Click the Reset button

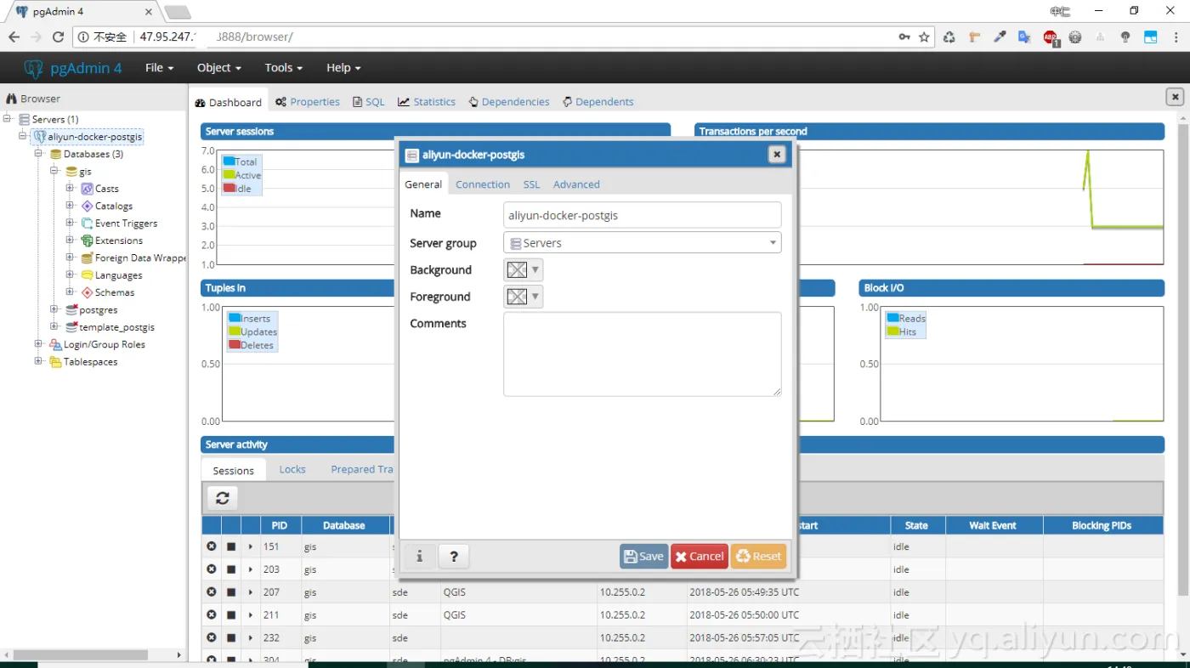tap(758, 557)
